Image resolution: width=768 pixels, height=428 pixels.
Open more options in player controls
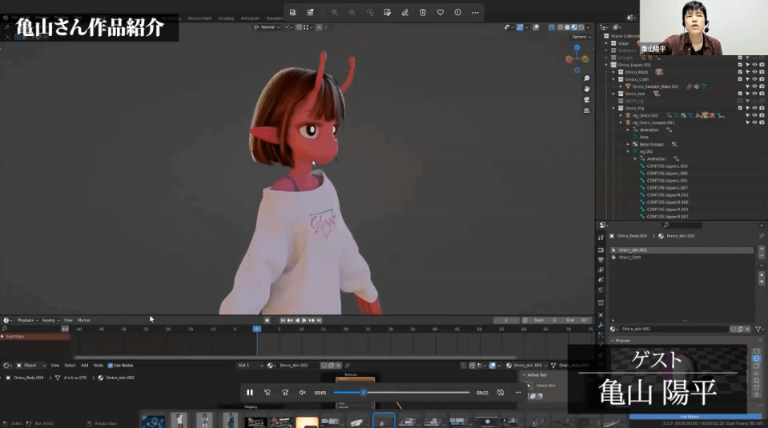[517, 392]
